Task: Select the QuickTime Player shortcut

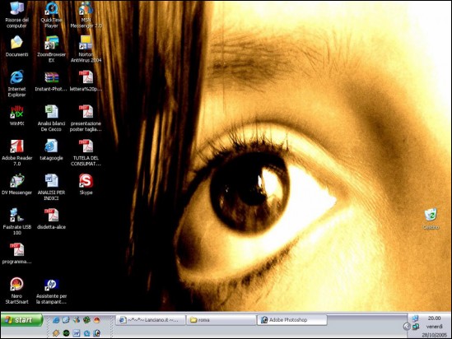Action: [x=51, y=15]
